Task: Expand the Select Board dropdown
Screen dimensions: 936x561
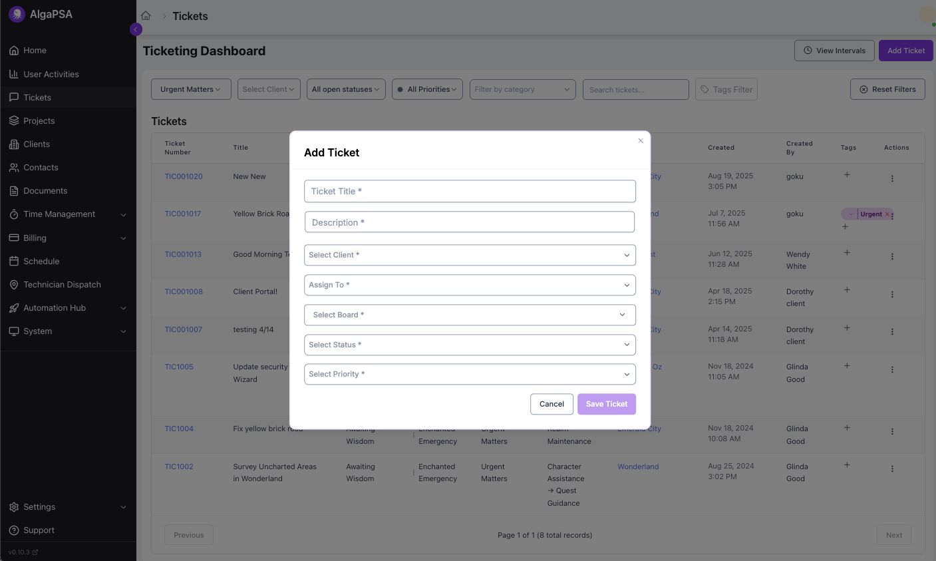Action: [470, 315]
